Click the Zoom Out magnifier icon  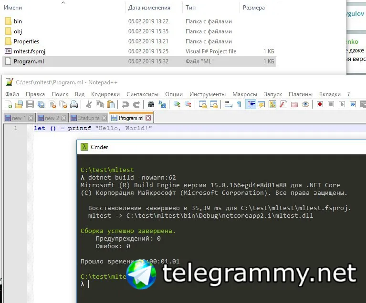(188, 104)
